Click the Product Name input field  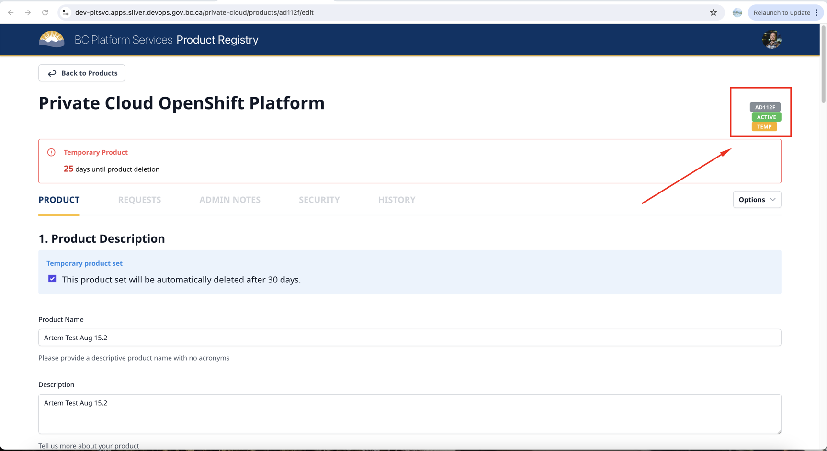pyautogui.click(x=409, y=338)
